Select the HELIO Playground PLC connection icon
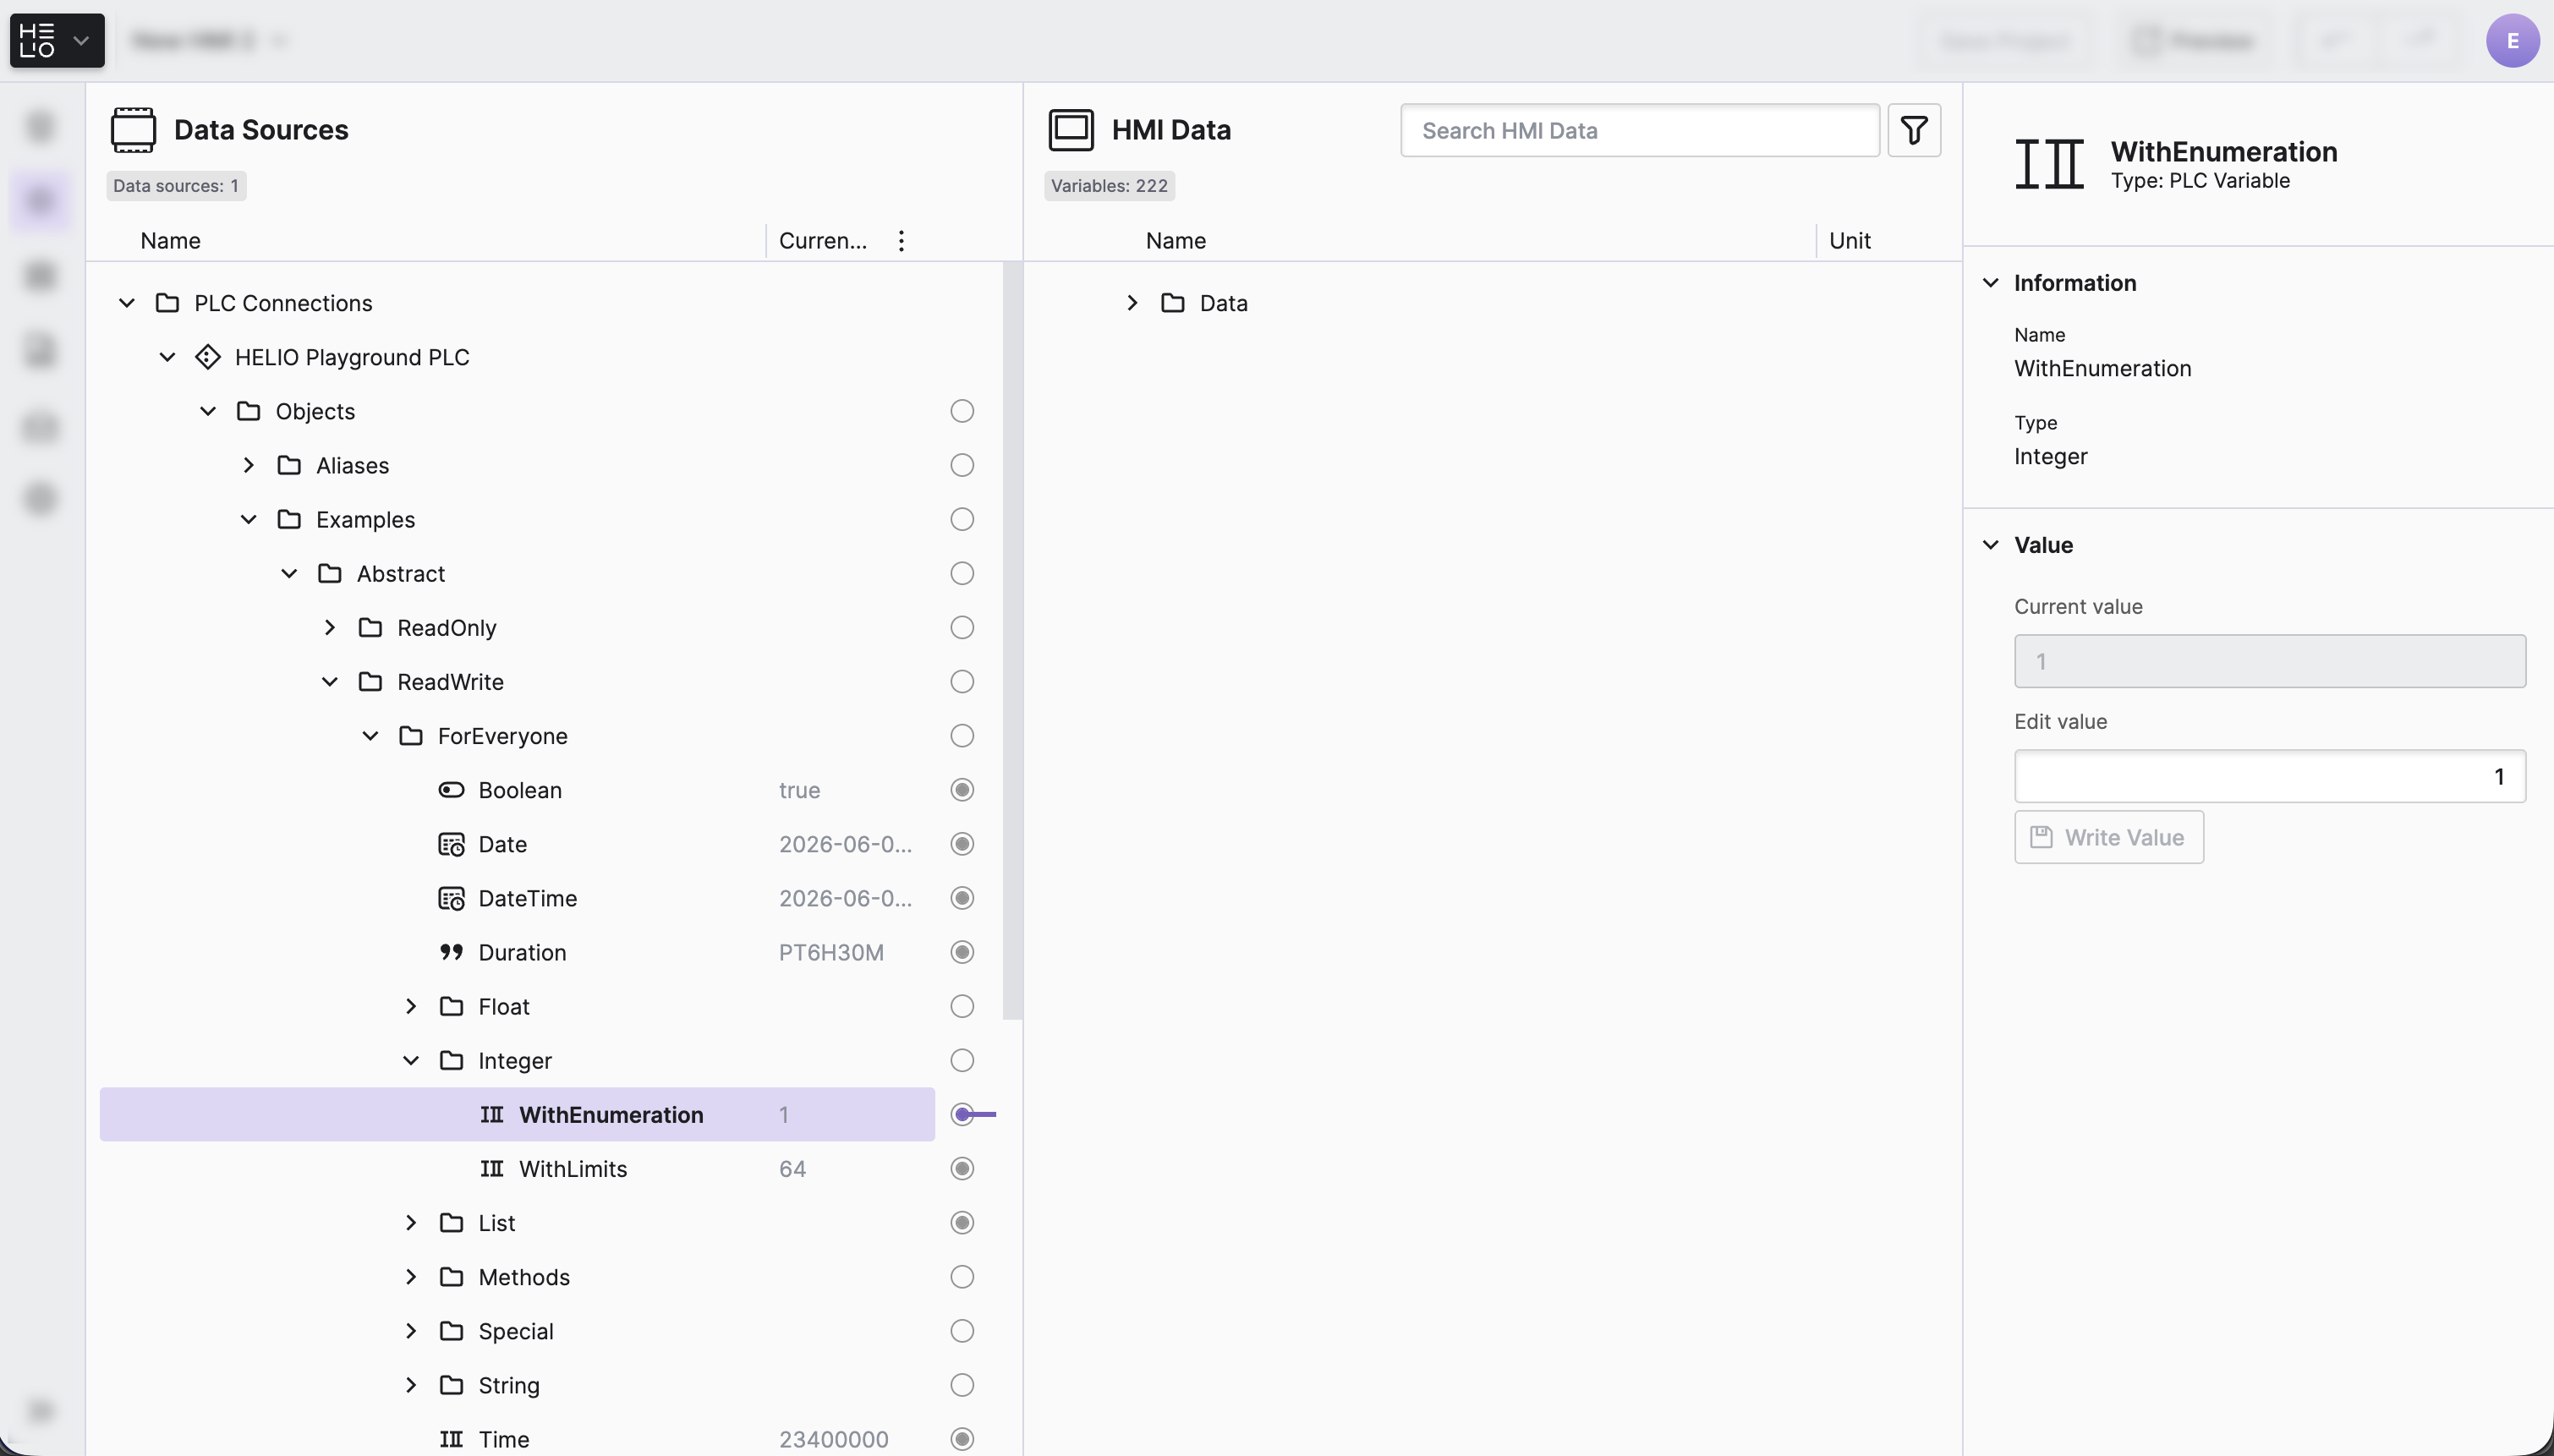The image size is (2554, 1456). pyautogui.click(x=208, y=357)
